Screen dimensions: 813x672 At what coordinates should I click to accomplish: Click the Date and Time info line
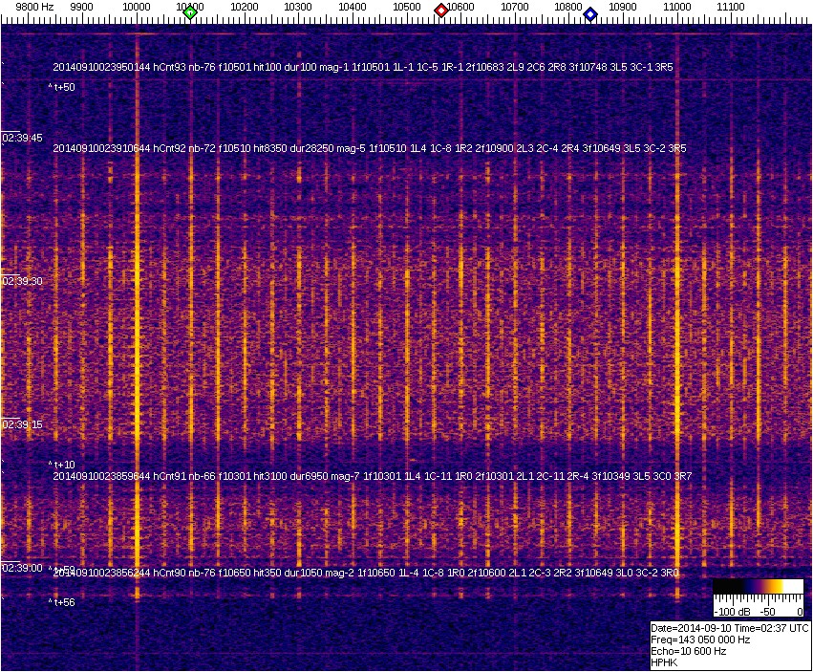[x=729, y=628]
